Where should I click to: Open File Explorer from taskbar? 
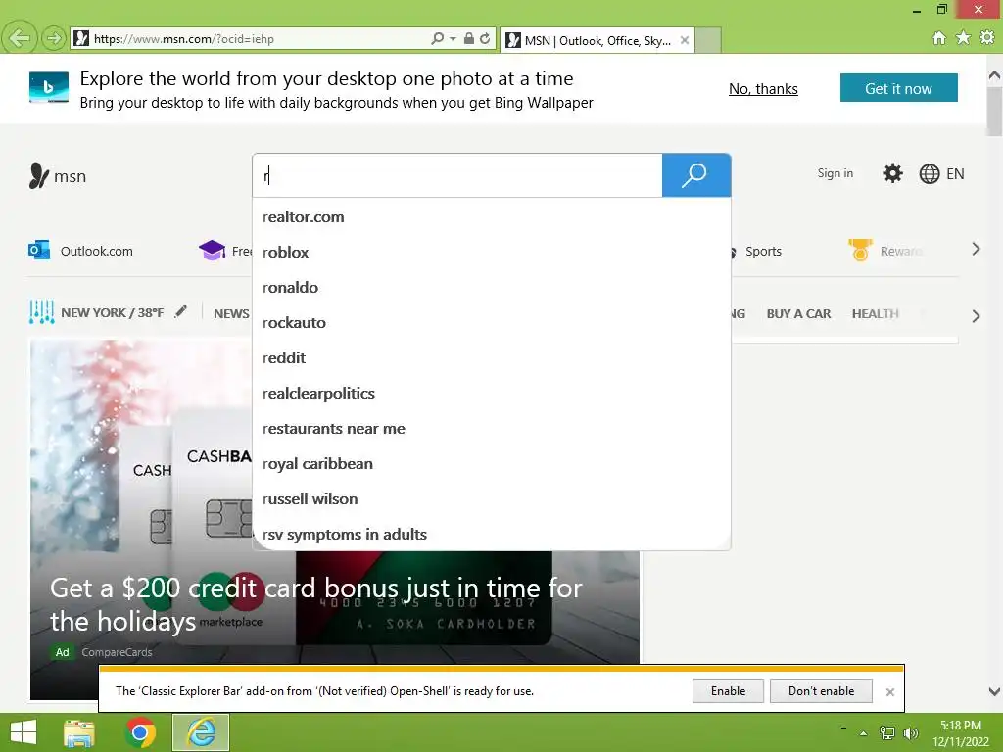point(79,732)
